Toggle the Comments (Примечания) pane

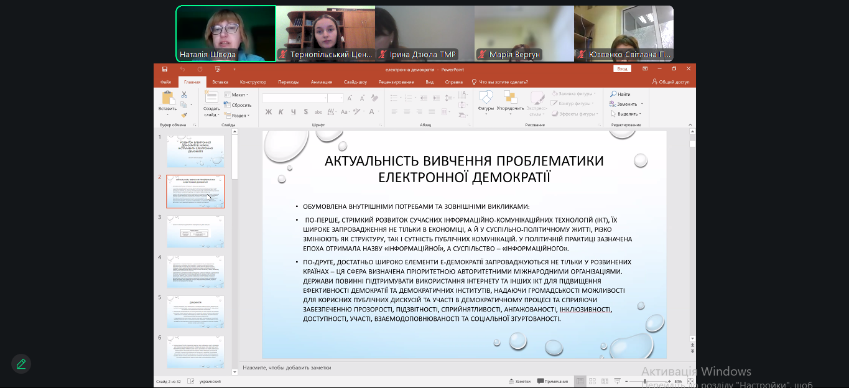pyautogui.click(x=552, y=381)
